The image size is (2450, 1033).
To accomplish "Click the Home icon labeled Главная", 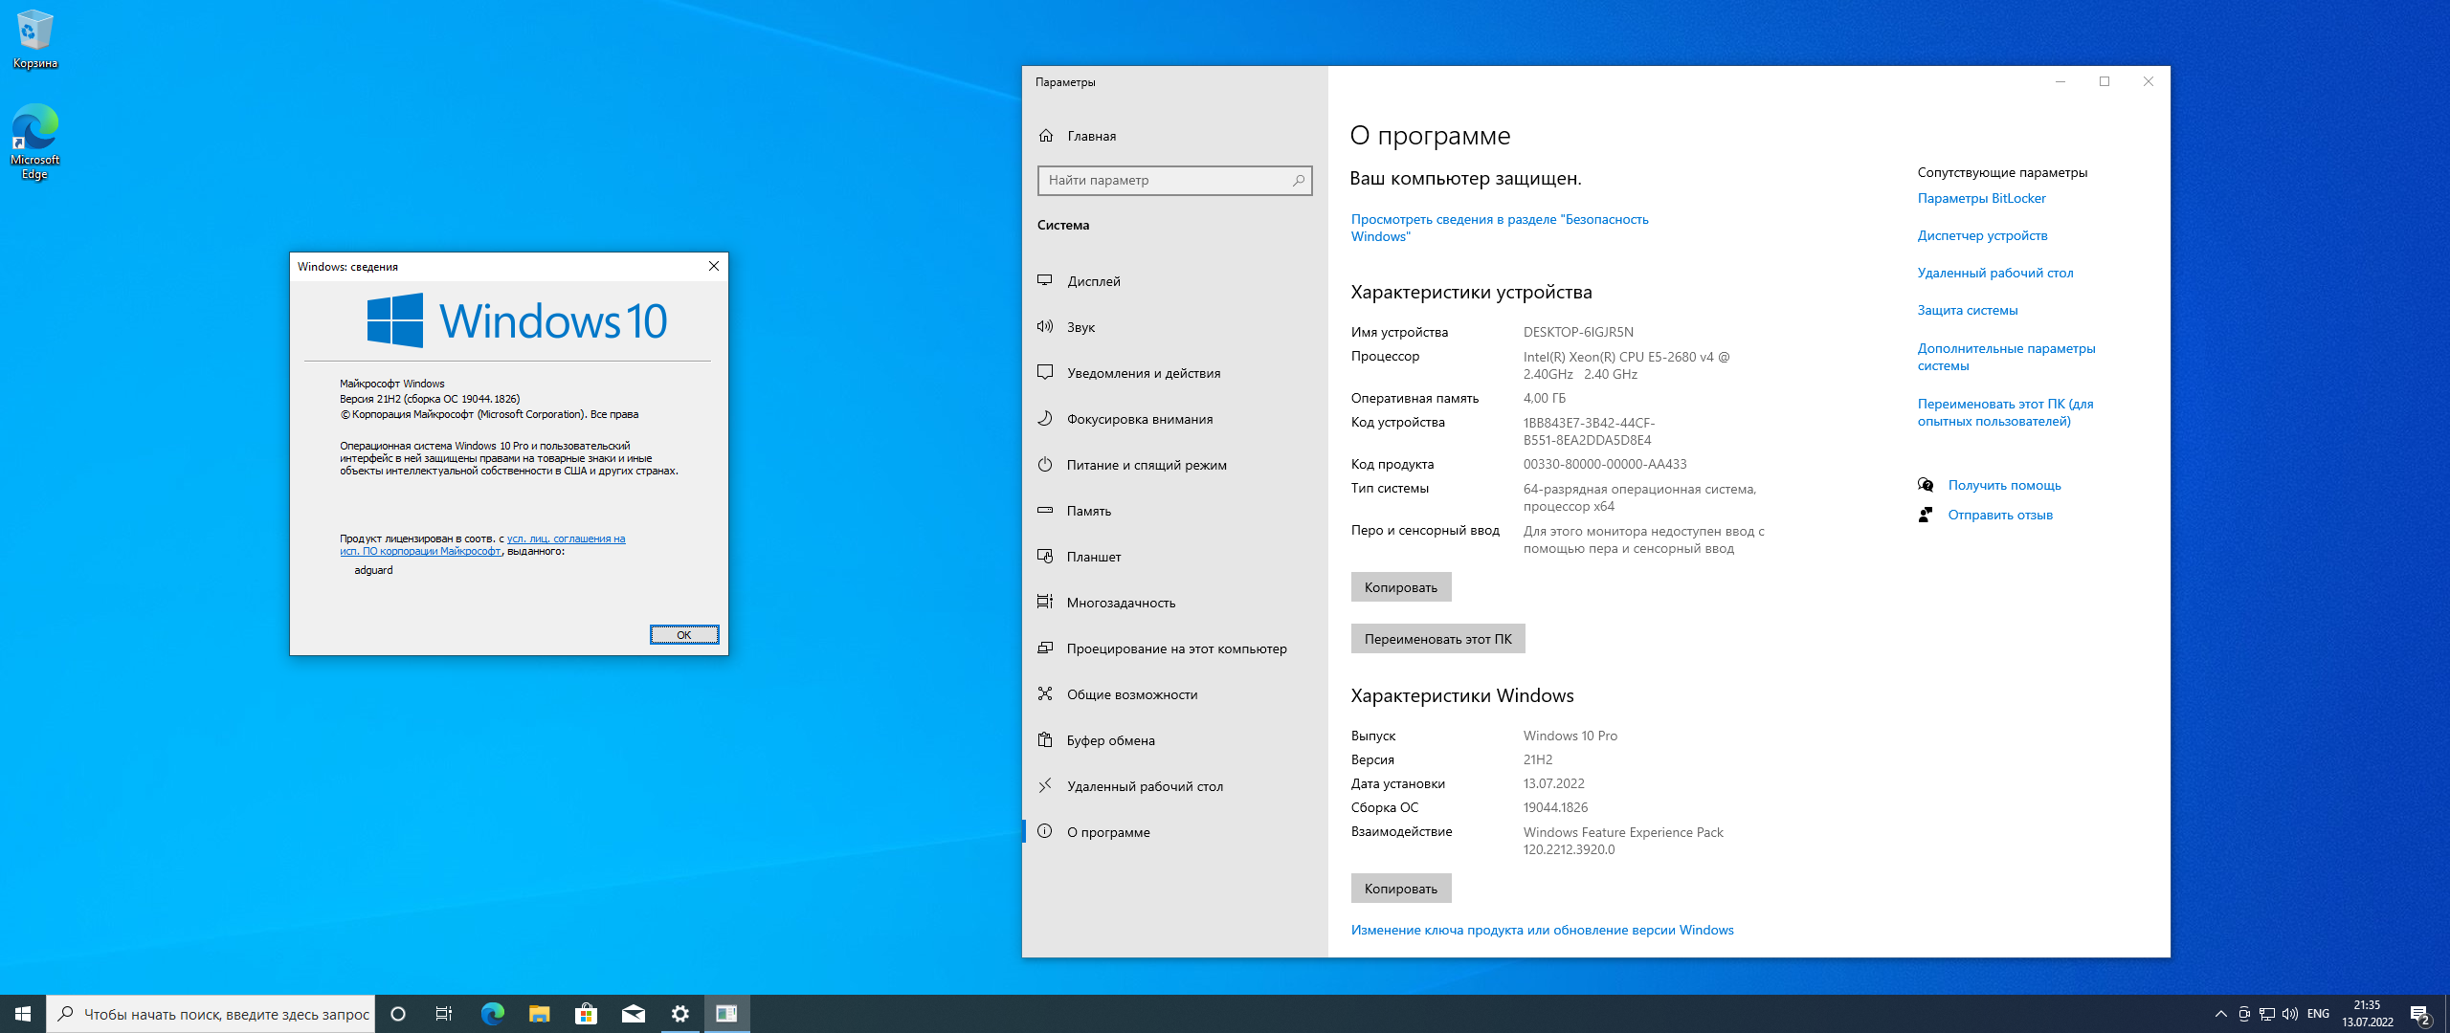I will [x=1046, y=136].
